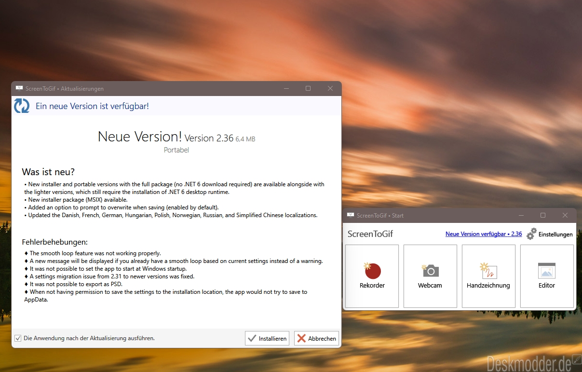The image size is (582, 372).
Task: Click 'A settings migration issue from 2.31' line
Action: pyautogui.click(x=109, y=276)
